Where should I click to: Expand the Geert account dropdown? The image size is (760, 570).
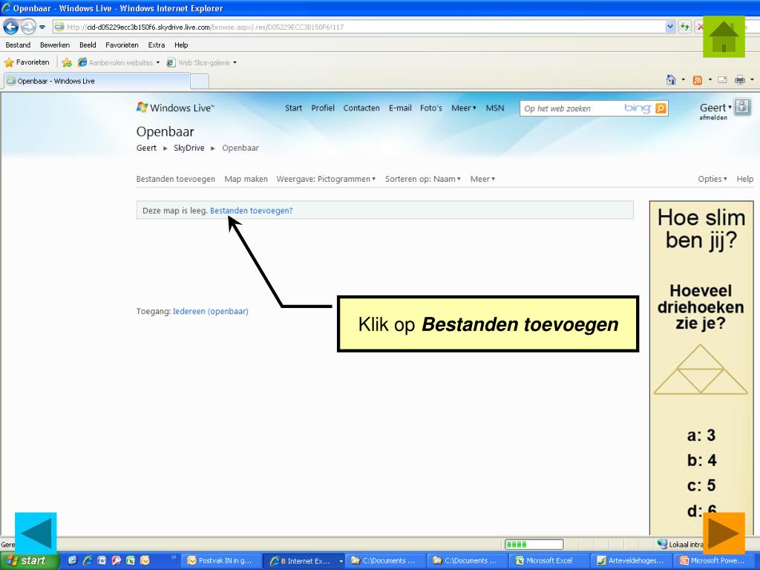tap(715, 108)
